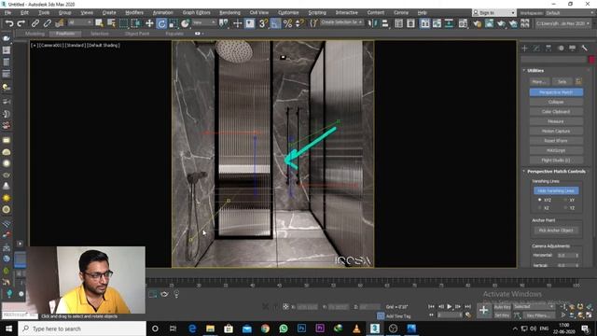
Task: Select the Unlink Selection tool
Action: [x=48, y=23]
